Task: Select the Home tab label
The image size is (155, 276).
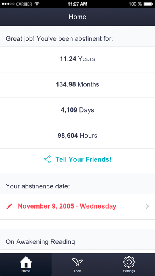Action: click(x=26, y=271)
